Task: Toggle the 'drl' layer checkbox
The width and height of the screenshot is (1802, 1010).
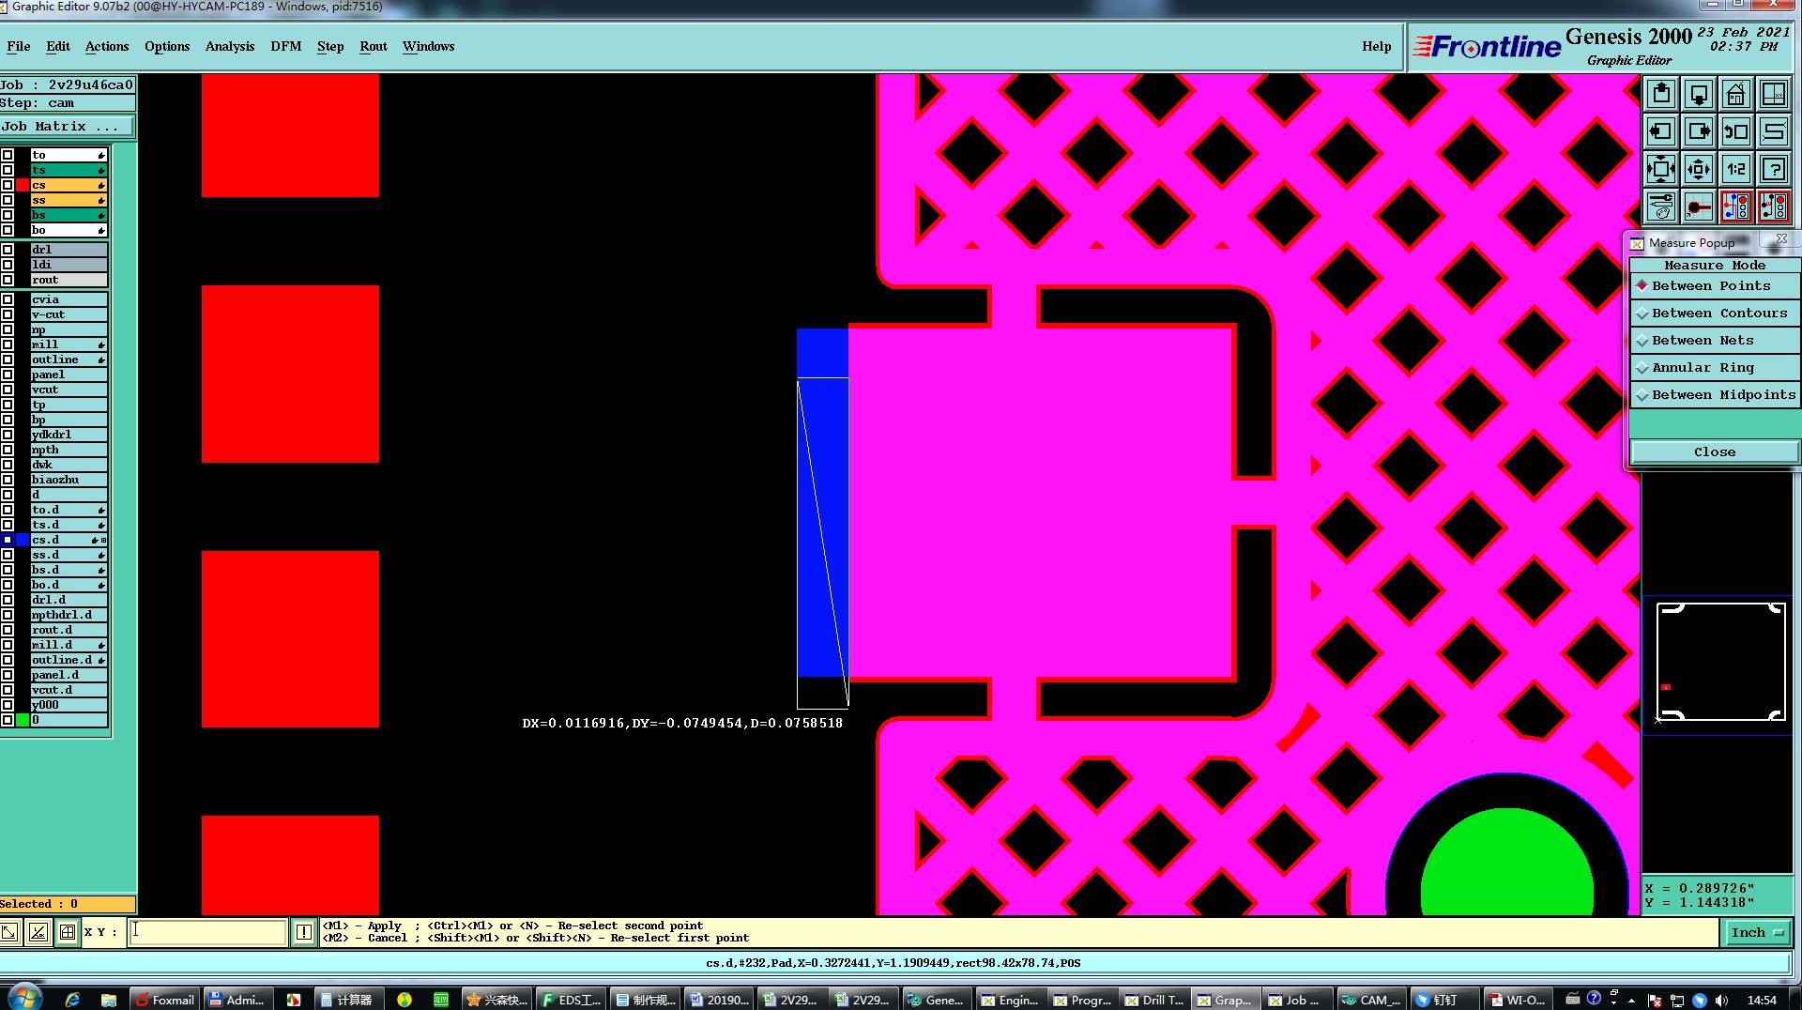Action: tap(8, 250)
